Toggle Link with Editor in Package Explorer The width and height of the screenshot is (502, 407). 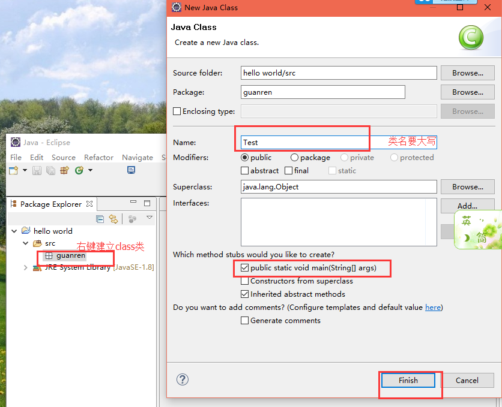point(113,219)
